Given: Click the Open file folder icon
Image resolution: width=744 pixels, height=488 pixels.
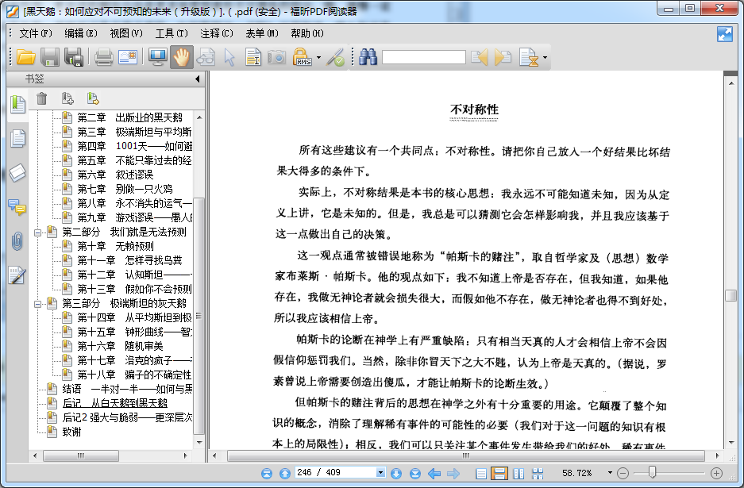Looking at the screenshot, I should (x=25, y=57).
